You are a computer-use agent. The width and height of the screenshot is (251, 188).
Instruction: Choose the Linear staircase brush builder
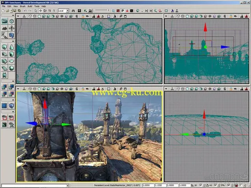point(4,61)
